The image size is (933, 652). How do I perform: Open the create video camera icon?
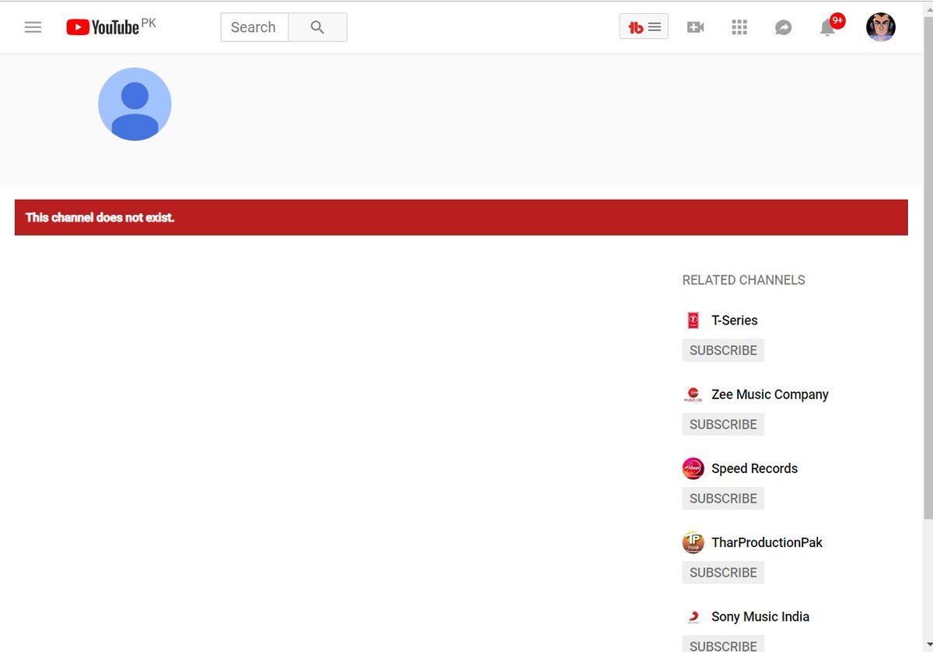[x=695, y=27]
